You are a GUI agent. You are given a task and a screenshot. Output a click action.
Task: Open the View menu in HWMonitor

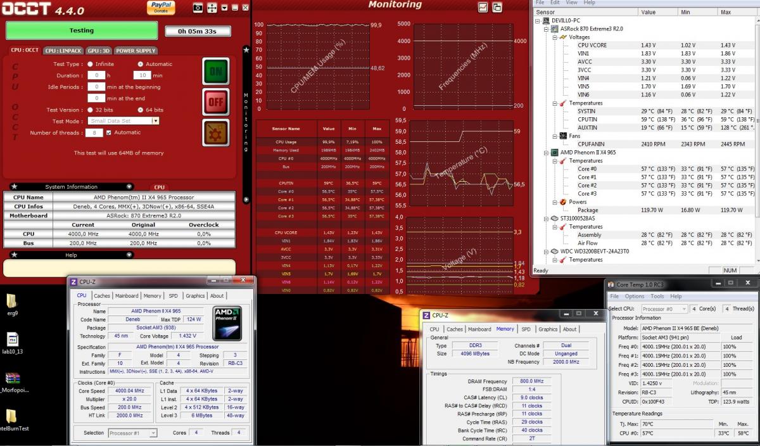coord(572,3)
